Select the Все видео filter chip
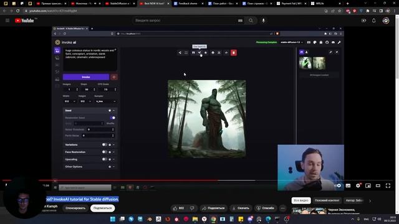This screenshot has height=224, width=399. coord(301,200)
